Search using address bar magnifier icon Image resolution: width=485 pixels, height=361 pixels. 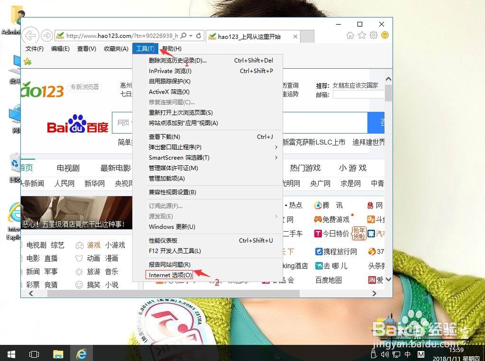tap(183, 36)
